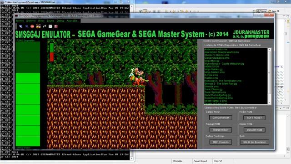291x164 pixels.
Task: Click the green-red energy meter bar
Action: [52, 52]
